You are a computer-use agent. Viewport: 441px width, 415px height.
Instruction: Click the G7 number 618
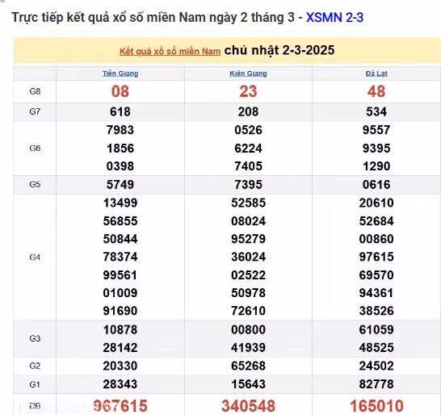pyautogui.click(x=120, y=112)
